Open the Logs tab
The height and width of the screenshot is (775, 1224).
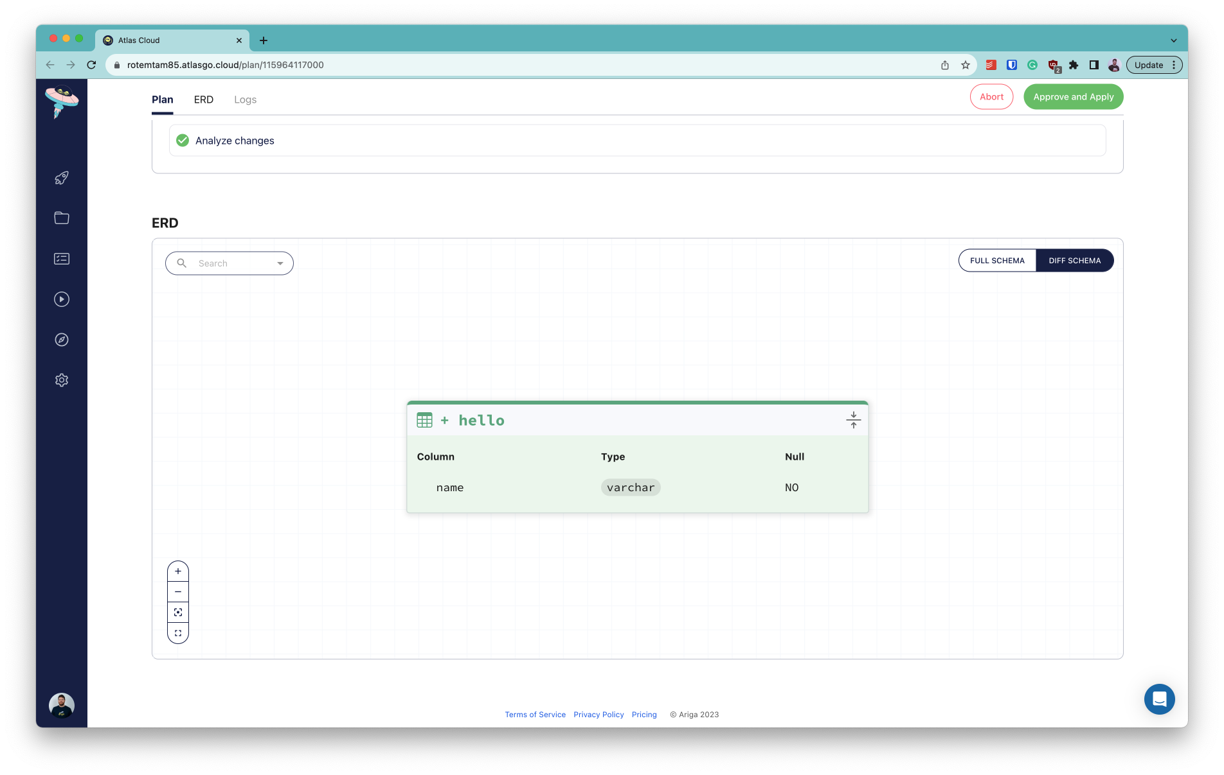tap(245, 100)
